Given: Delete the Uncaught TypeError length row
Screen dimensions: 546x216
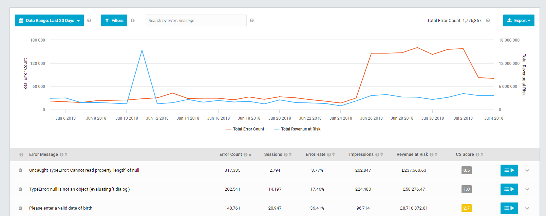Looking at the screenshot, I should click(x=20, y=170).
